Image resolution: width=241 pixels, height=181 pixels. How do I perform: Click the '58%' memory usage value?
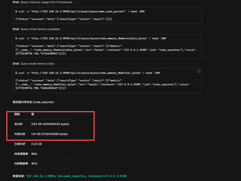(x=34, y=154)
